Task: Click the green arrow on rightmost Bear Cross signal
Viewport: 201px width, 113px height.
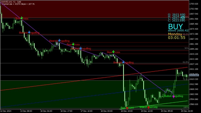Action: click(x=113, y=52)
